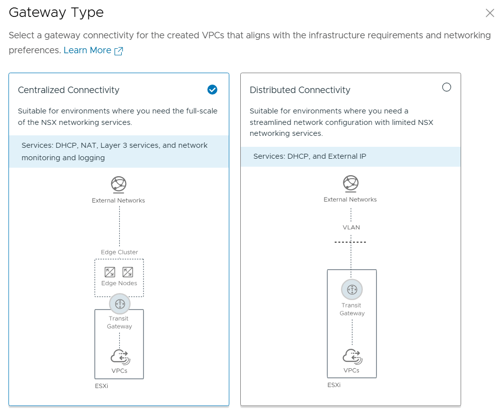Click the left Edge Node icon
The width and height of the screenshot is (502, 416).
point(110,272)
